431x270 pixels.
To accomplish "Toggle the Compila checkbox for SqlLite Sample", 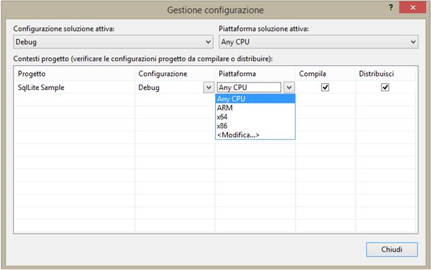I will 325,87.
